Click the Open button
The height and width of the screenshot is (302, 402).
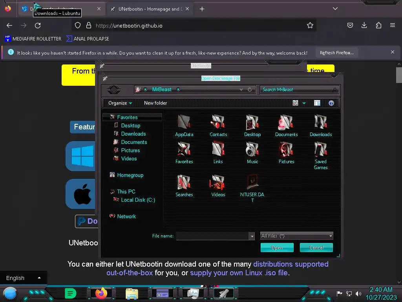click(x=277, y=248)
